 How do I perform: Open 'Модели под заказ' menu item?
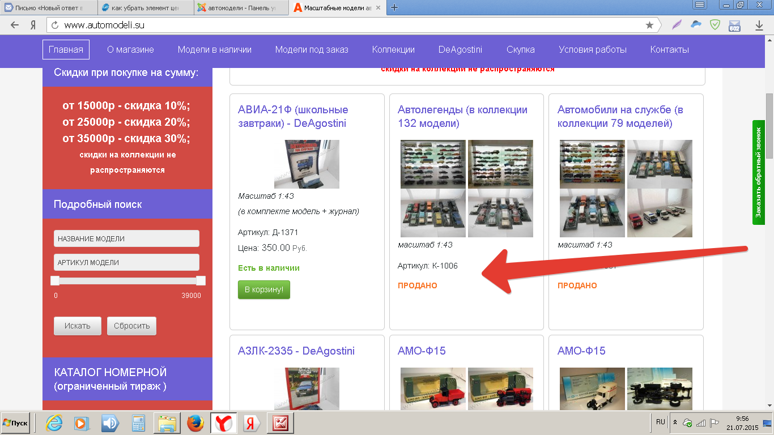point(312,49)
